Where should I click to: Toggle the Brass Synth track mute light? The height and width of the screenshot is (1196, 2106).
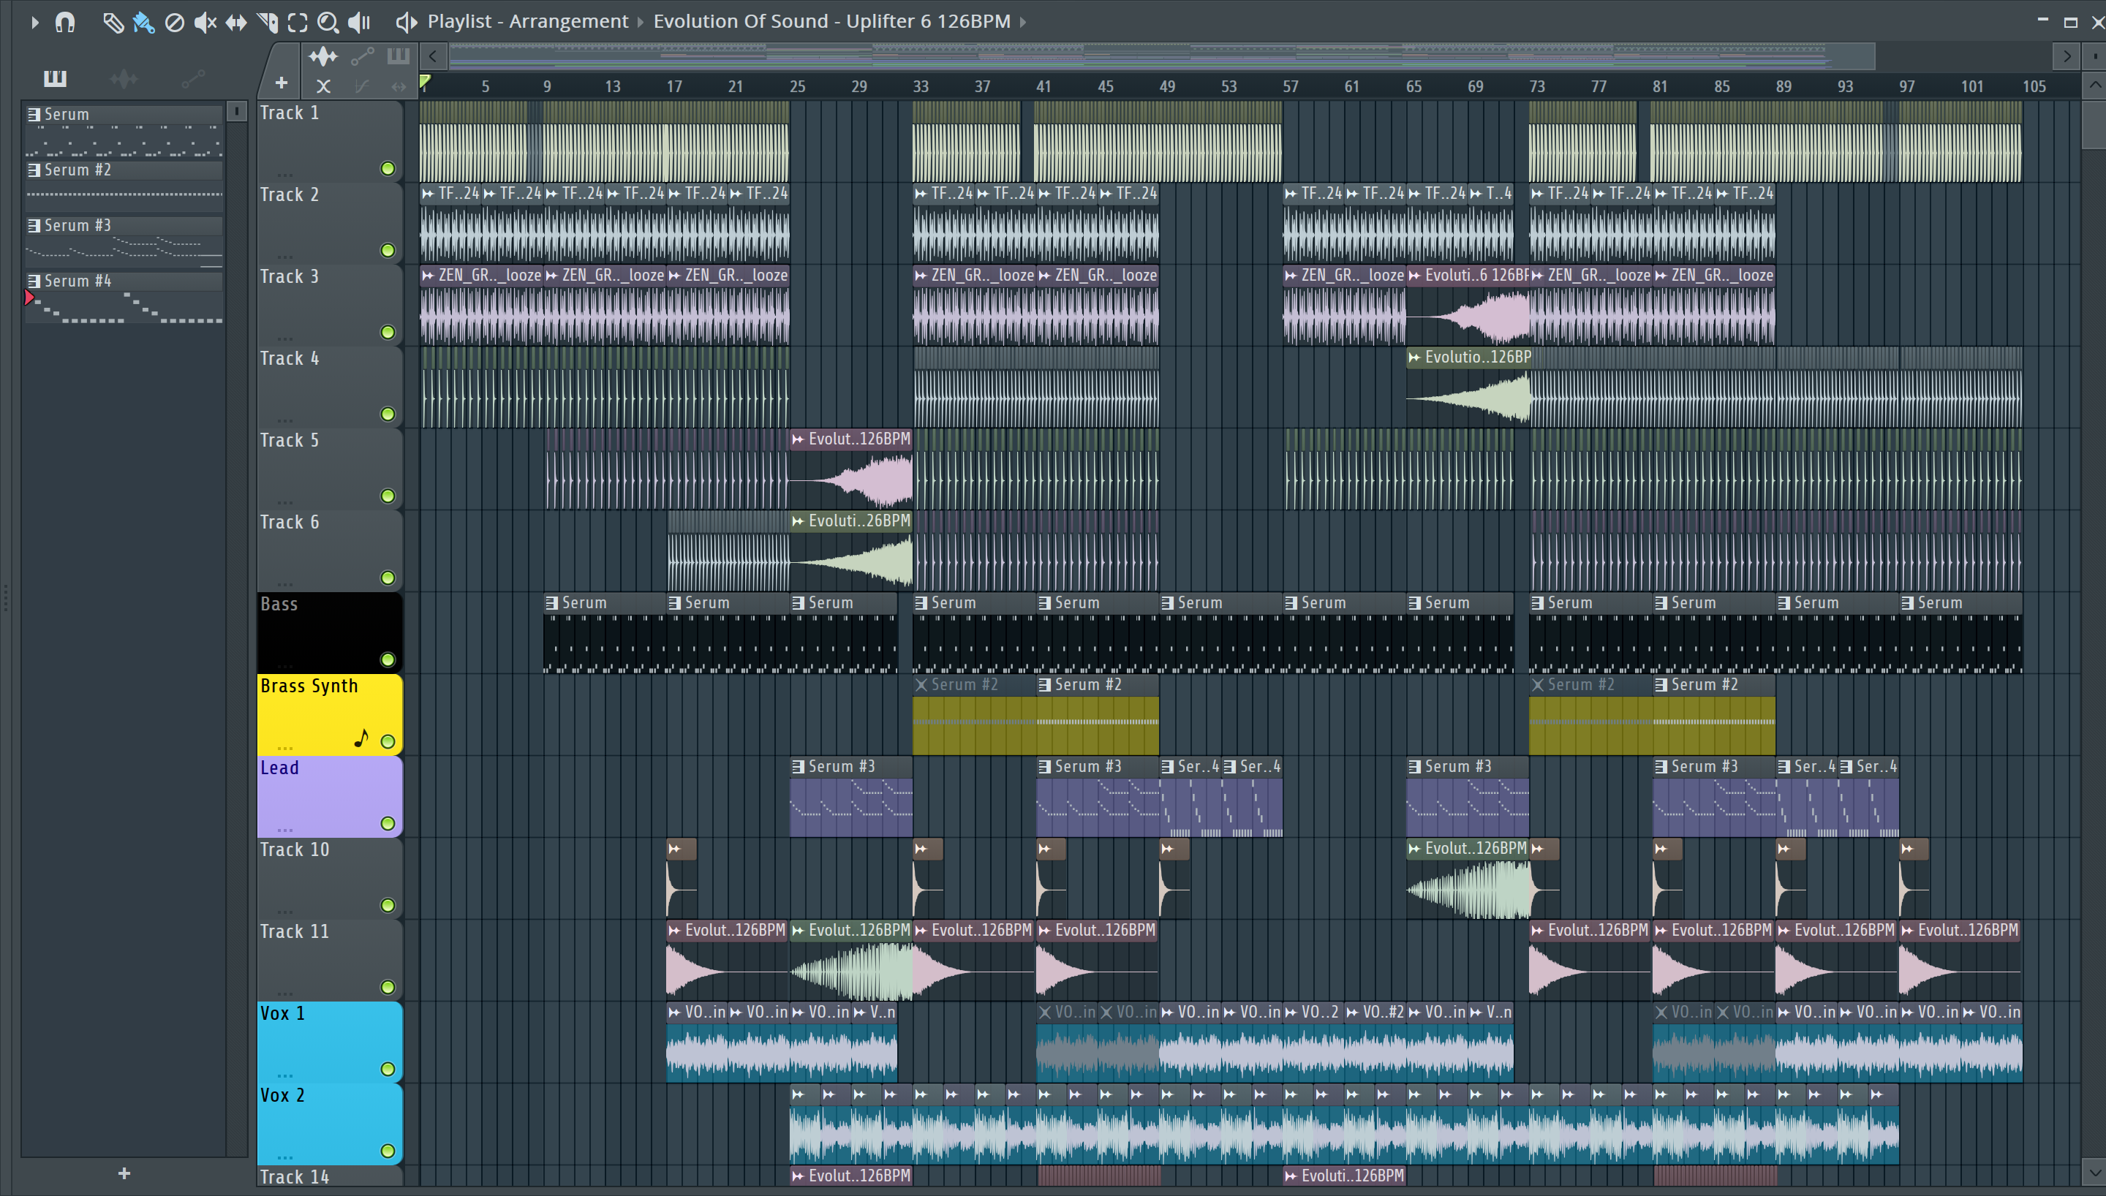[388, 742]
